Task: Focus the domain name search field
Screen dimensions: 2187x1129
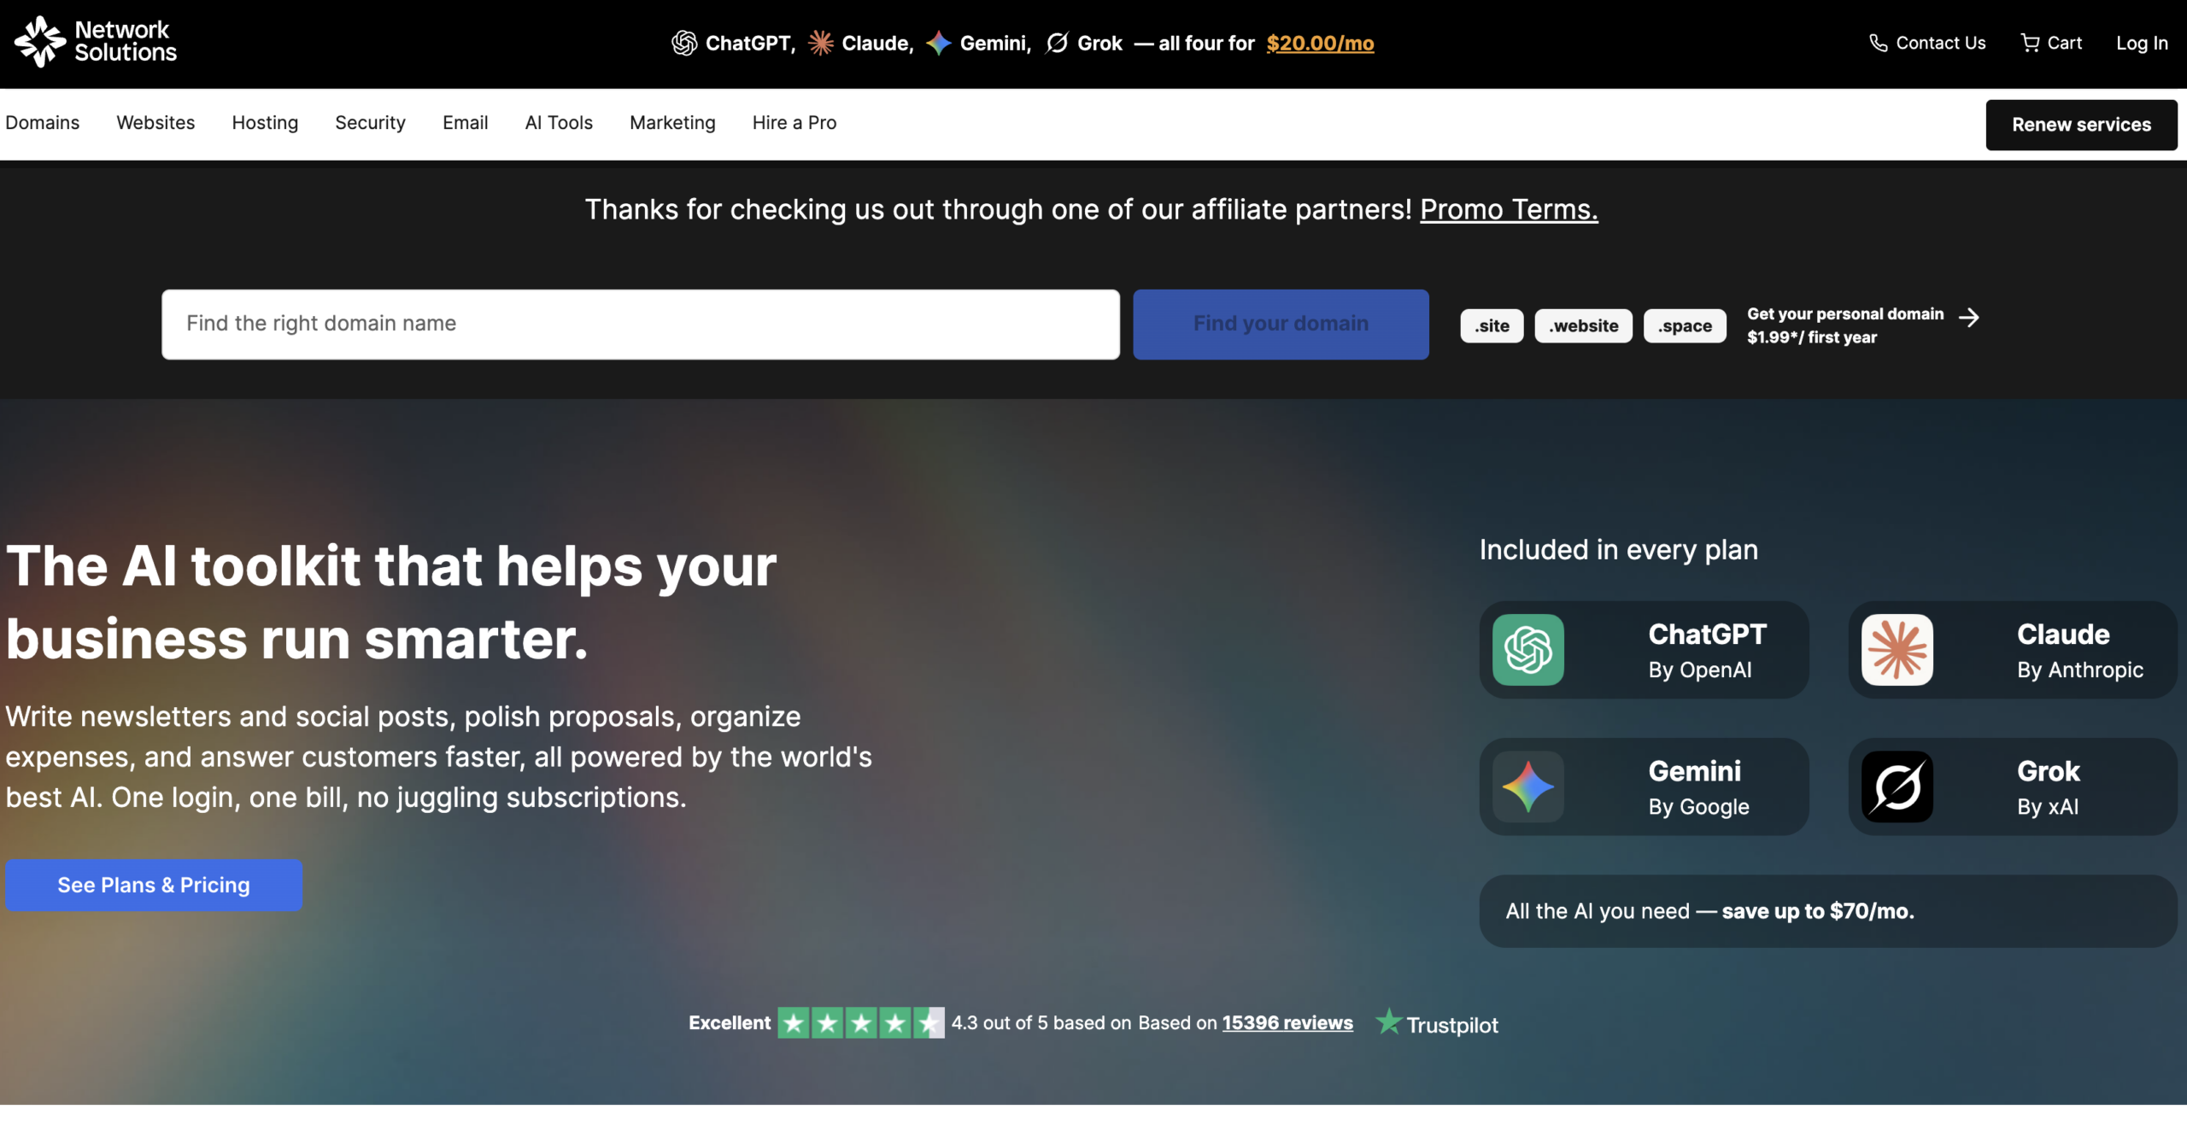Action: point(641,325)
